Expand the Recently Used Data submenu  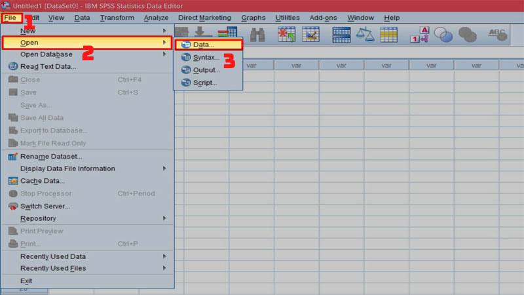88,256
